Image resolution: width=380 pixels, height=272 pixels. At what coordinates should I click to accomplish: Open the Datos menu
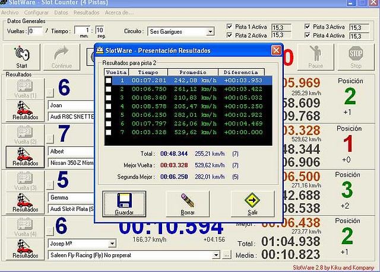click(61, 12)
